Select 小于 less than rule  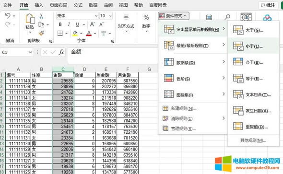[x=253, y=46]
